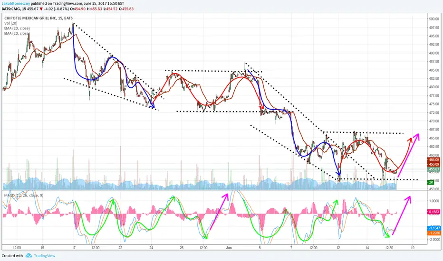Click the 480.00 price axis label
Screen dimensions: 443x261
coord(433,87)
